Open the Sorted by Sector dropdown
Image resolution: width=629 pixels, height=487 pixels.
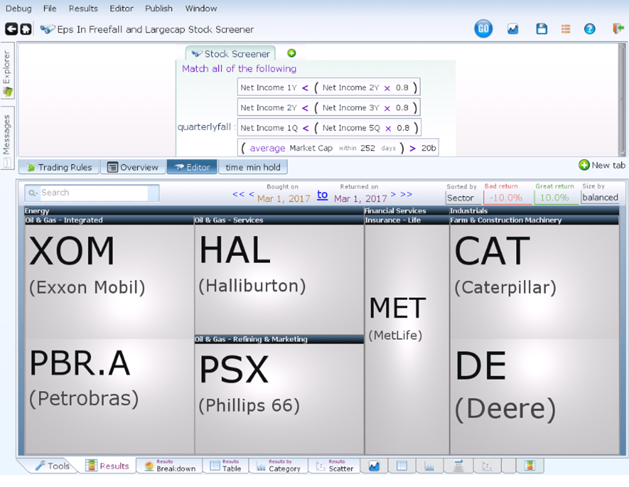(x=463, y=198)
